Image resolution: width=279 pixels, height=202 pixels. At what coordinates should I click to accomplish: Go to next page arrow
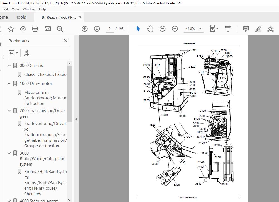click(97, 29)
